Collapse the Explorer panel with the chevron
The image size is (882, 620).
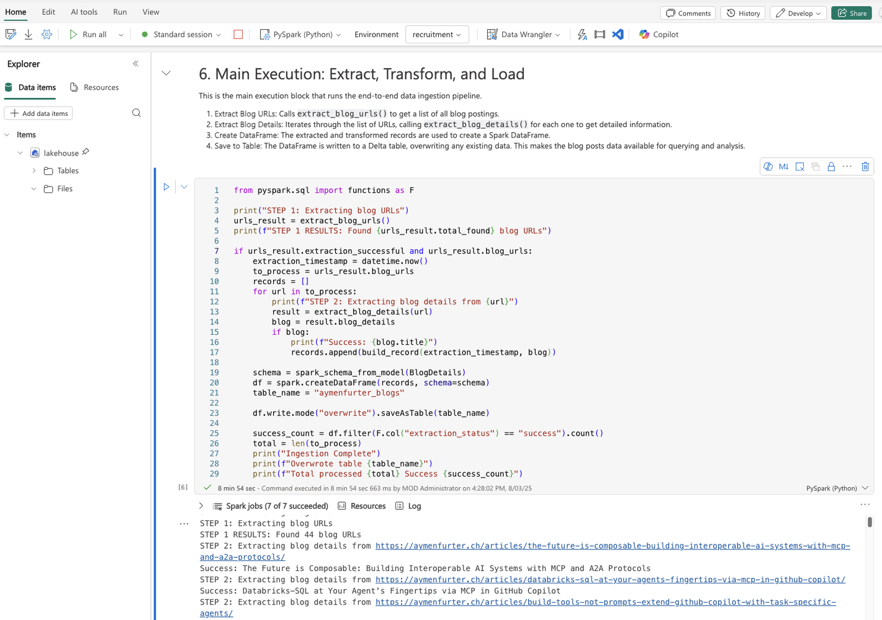coord(135,63)
